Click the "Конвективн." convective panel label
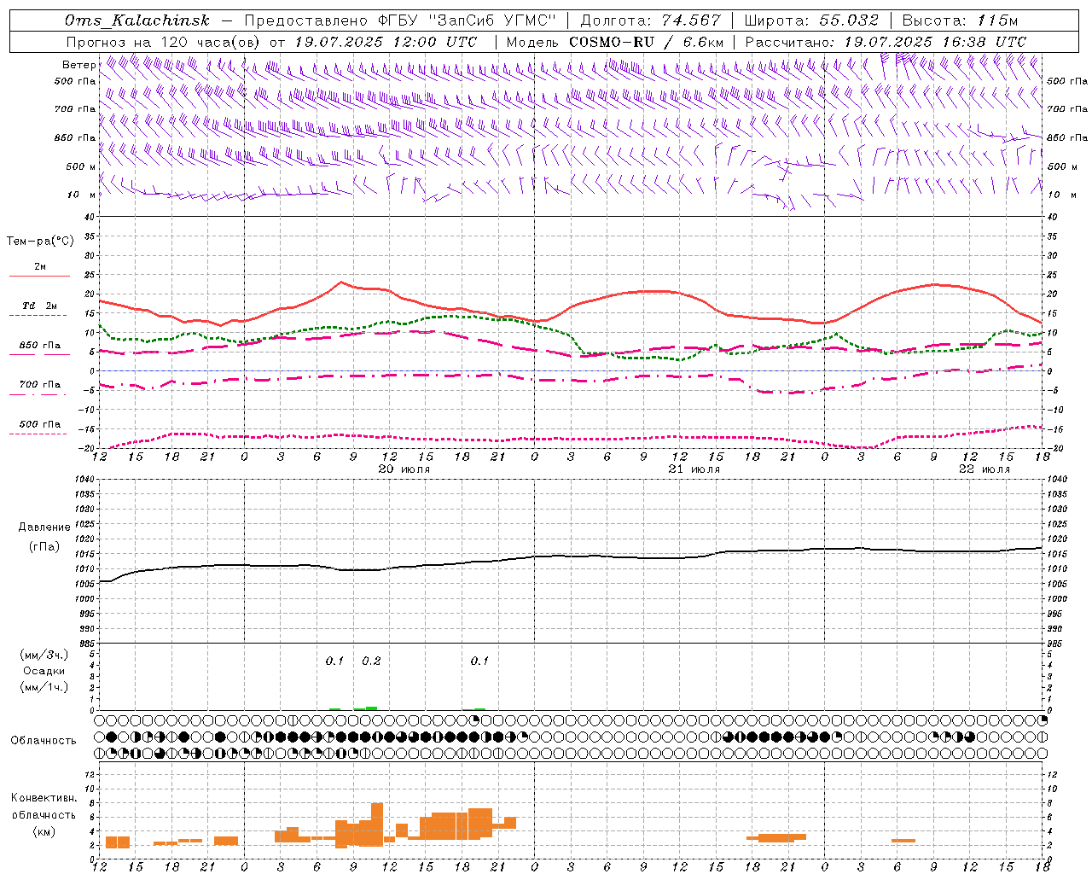 (x=44, y=798)
